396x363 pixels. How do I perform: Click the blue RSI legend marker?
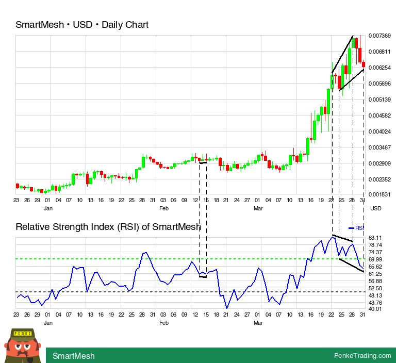(x=351, y=228)
